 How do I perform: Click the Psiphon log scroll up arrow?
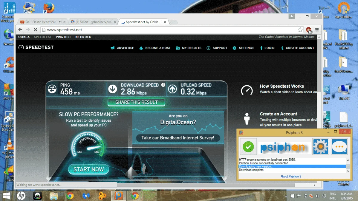click(x=348, y=160)
